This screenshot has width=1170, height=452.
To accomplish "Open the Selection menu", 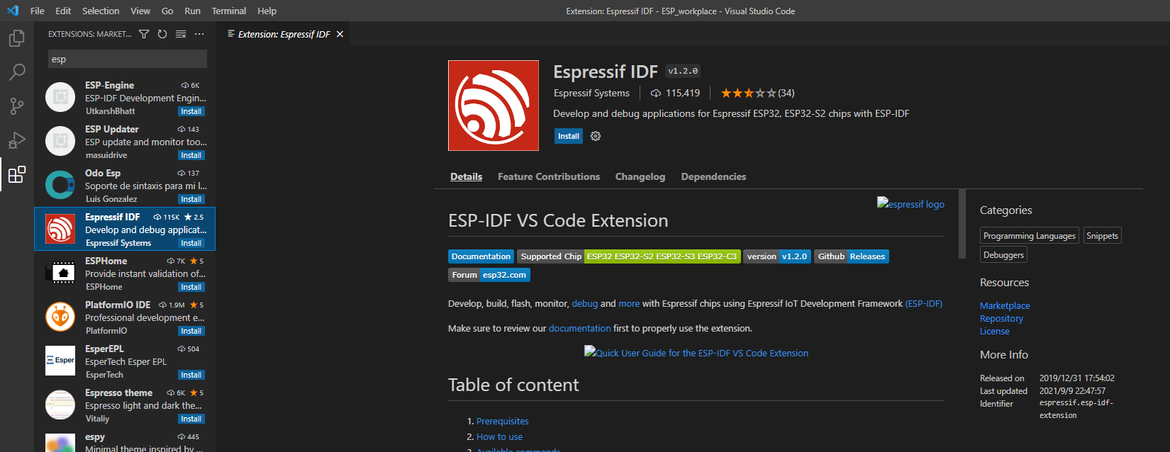I will 101,11.
